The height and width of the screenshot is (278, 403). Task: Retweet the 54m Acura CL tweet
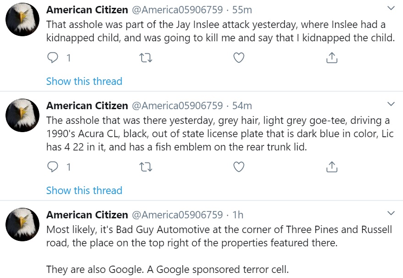click(x=145, y=167)
